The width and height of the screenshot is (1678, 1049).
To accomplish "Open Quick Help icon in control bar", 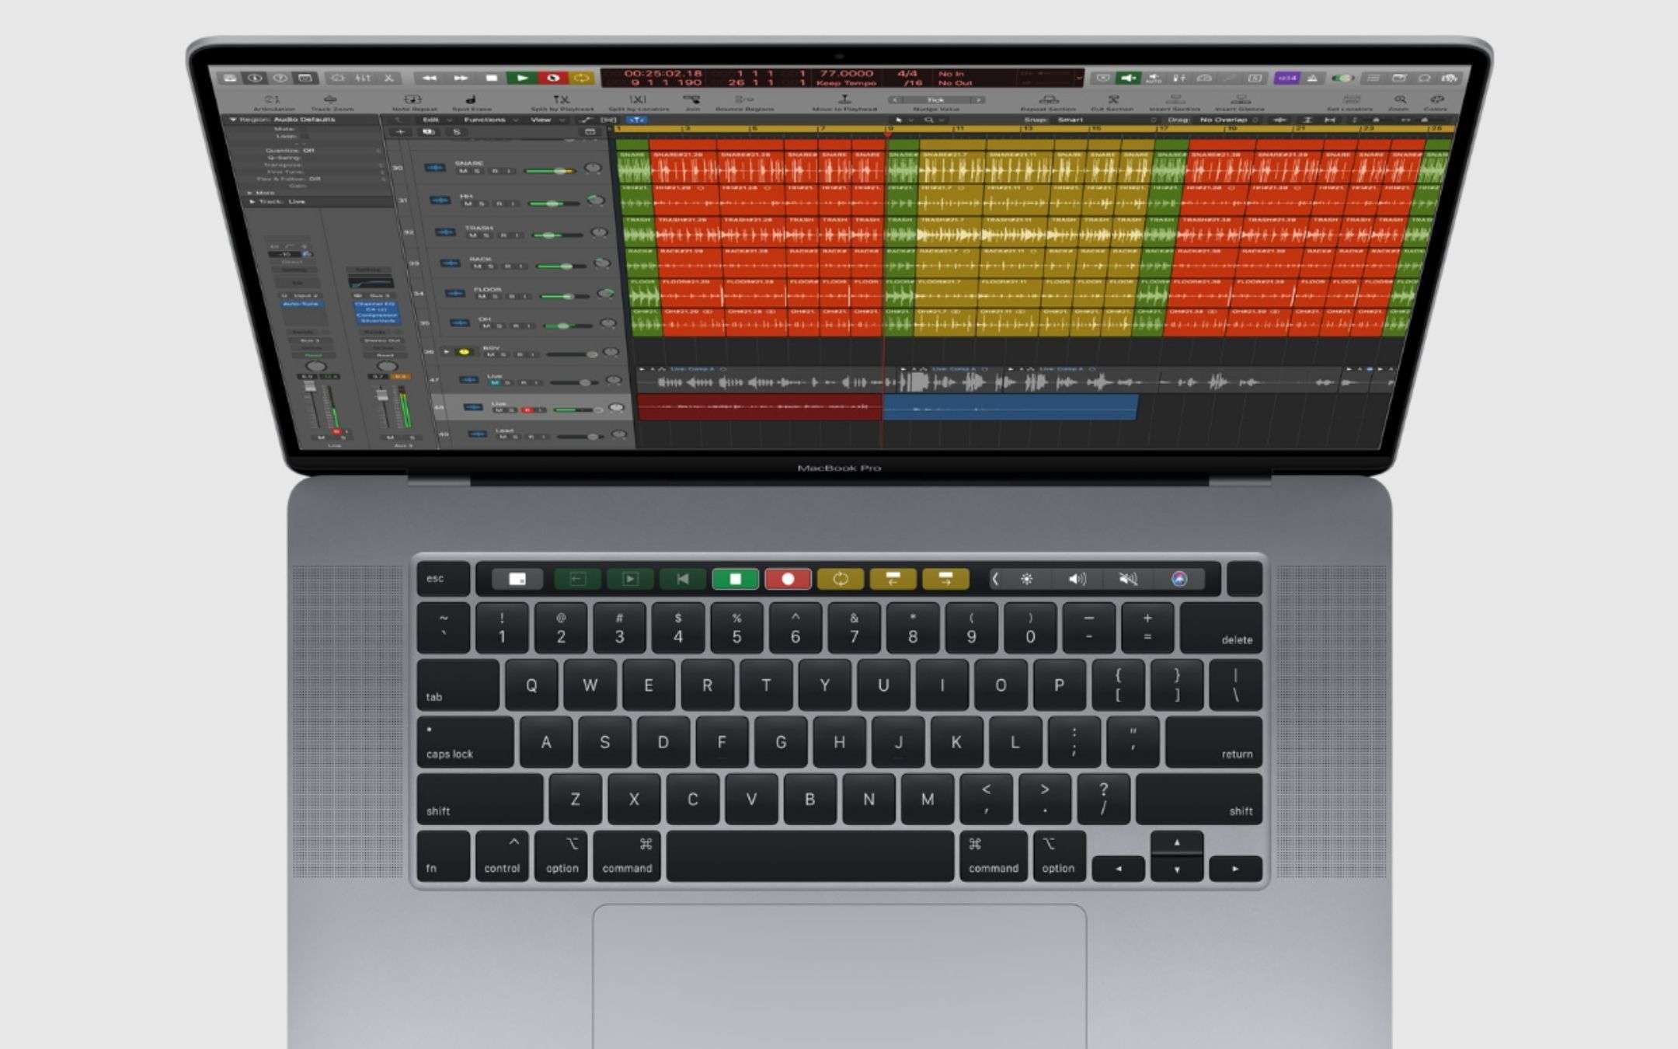I will (280, 78).
